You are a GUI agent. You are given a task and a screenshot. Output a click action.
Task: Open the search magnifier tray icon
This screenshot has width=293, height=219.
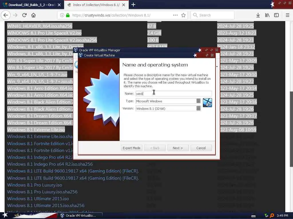272,216
